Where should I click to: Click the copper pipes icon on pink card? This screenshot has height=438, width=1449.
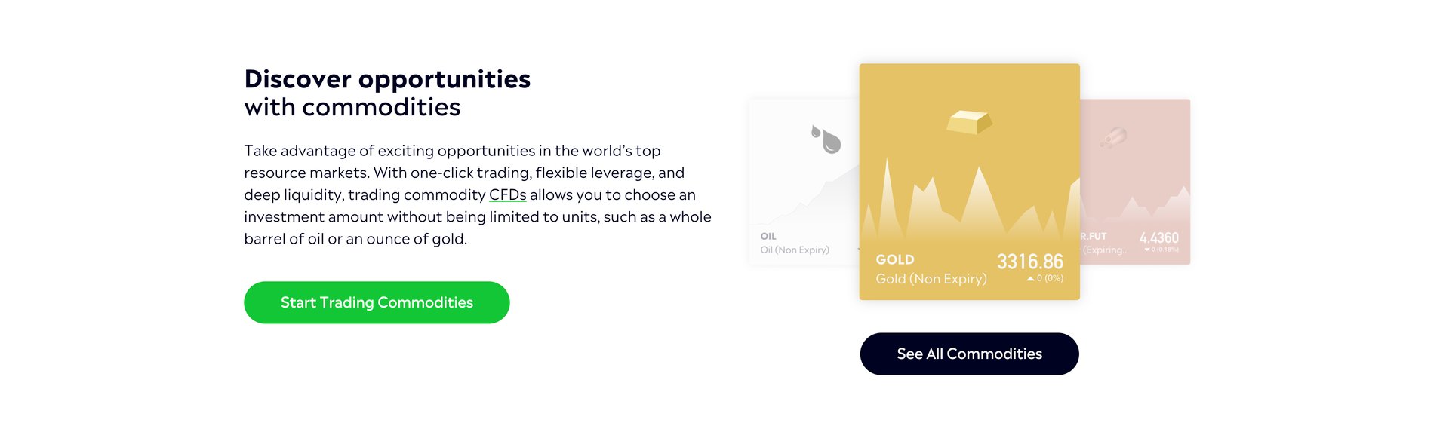[1113, 137]
